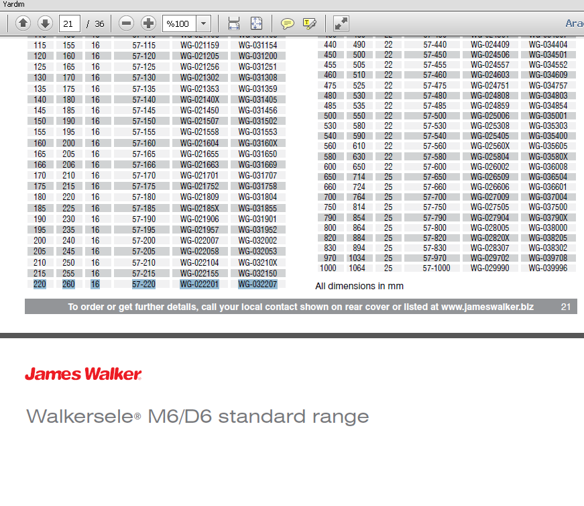Click the highlighted 57-220 cell
Image resolution: width=584 pixels, height=506 pixels.
(143, 284)
